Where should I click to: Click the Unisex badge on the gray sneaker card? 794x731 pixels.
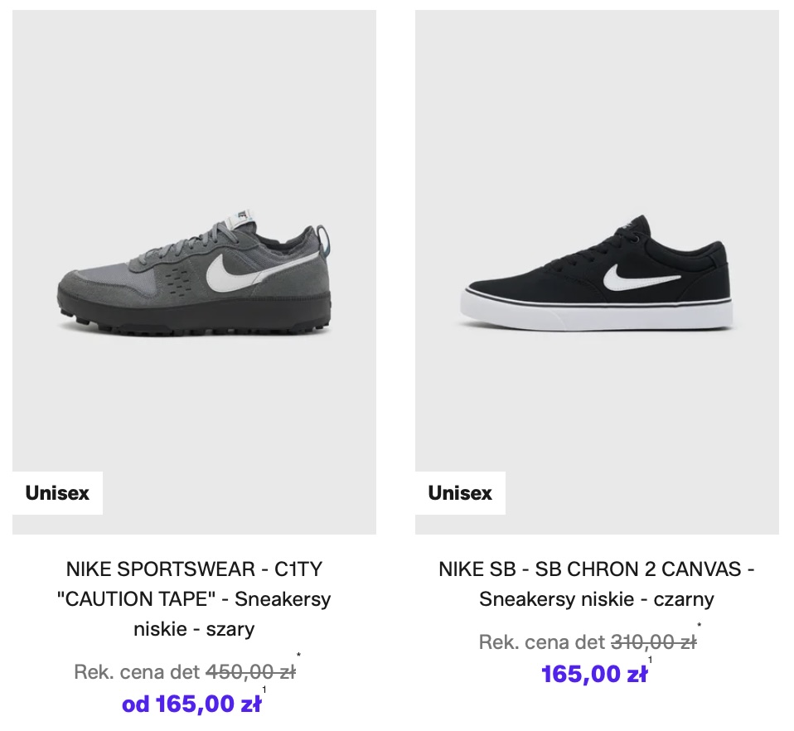coord(57,493)
